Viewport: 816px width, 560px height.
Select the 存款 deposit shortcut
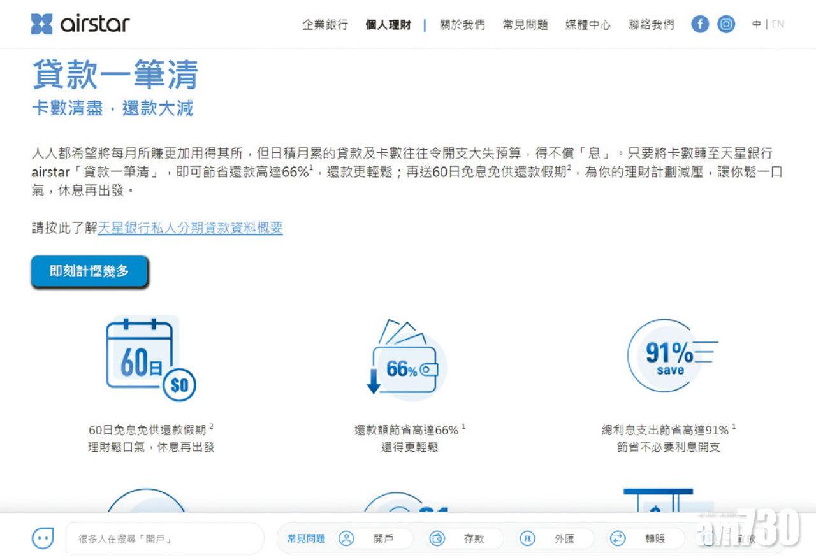coord(463,538)
